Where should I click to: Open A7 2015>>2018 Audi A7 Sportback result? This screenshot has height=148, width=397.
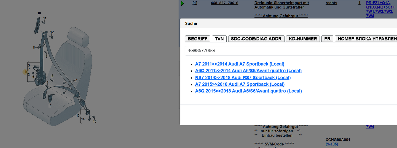240,84
